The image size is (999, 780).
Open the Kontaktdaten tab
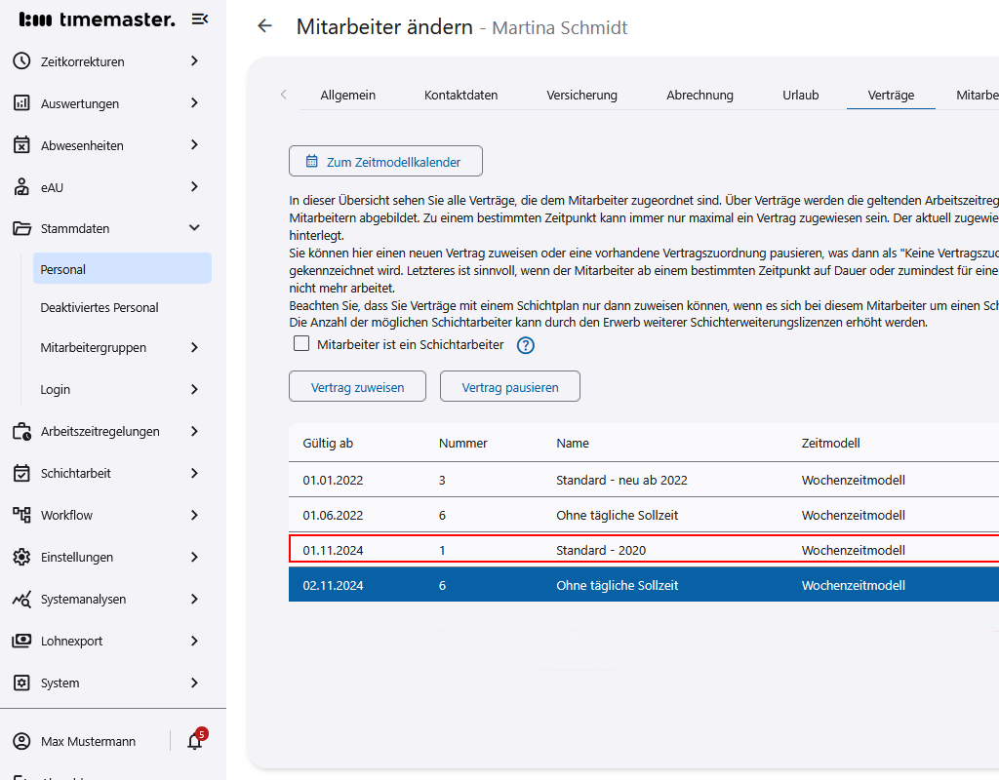pos(460,95)
